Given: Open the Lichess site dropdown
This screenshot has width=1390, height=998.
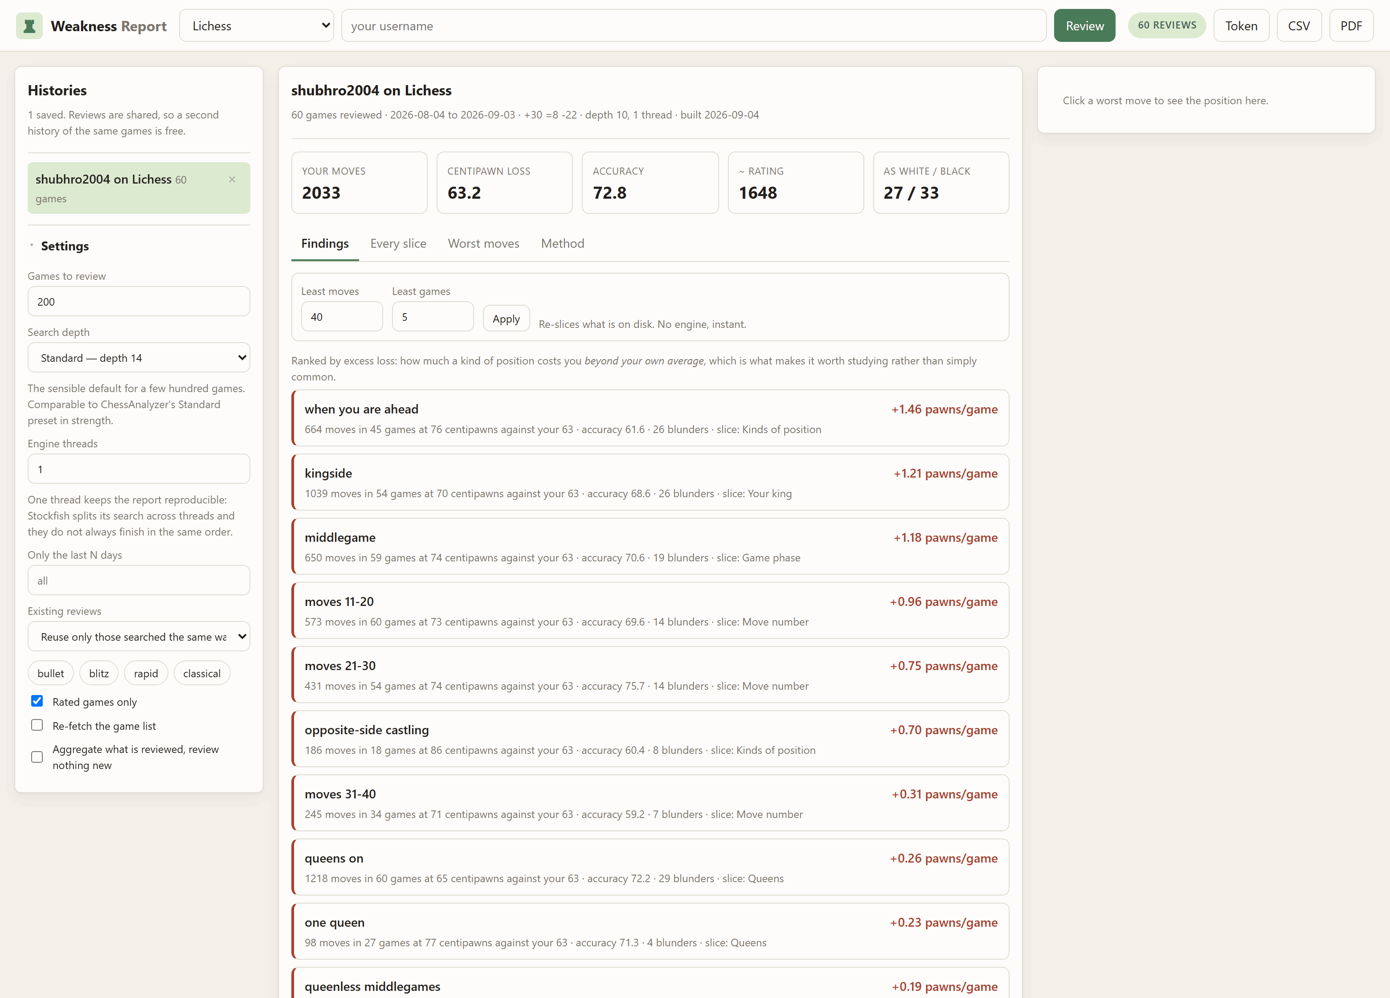Looking at the screenshot, I should (256, 26).
